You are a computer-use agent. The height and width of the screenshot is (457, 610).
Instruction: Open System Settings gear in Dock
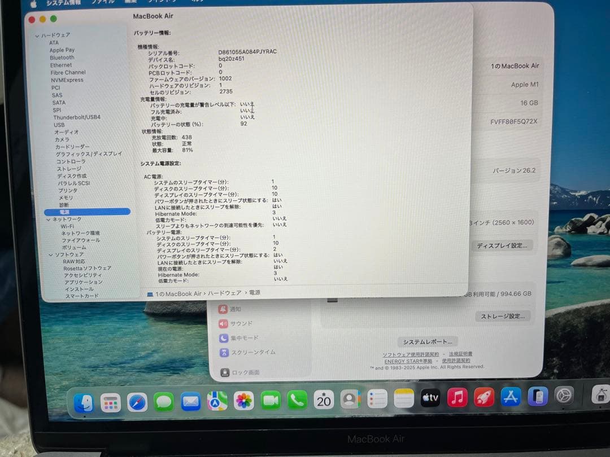tap(564, 396)
